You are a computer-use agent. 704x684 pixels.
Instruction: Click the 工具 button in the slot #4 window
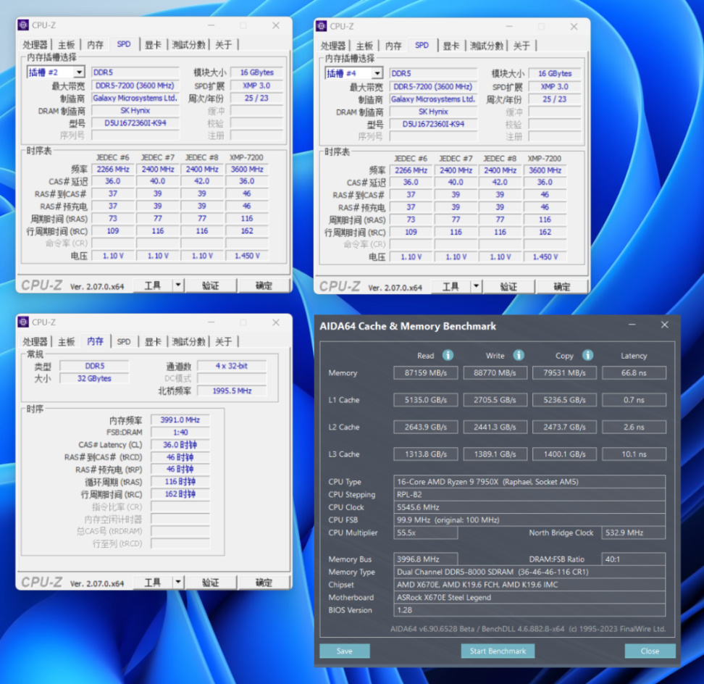pos(451,286)
